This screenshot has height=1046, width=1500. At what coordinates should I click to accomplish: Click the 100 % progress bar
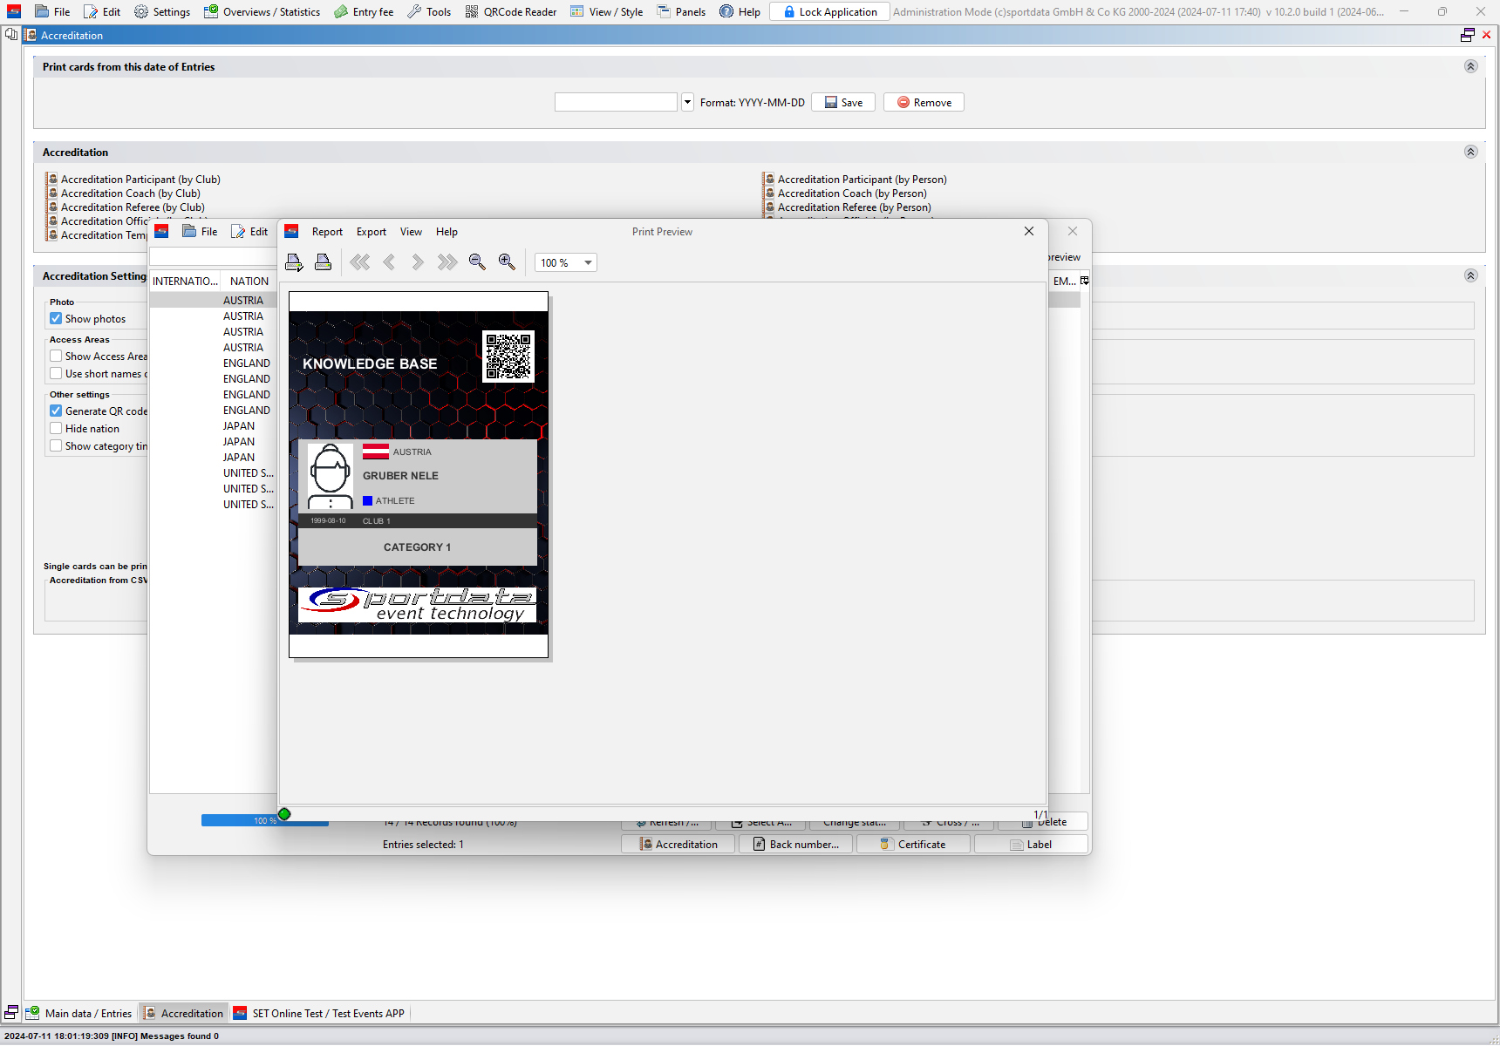(265, 820)
